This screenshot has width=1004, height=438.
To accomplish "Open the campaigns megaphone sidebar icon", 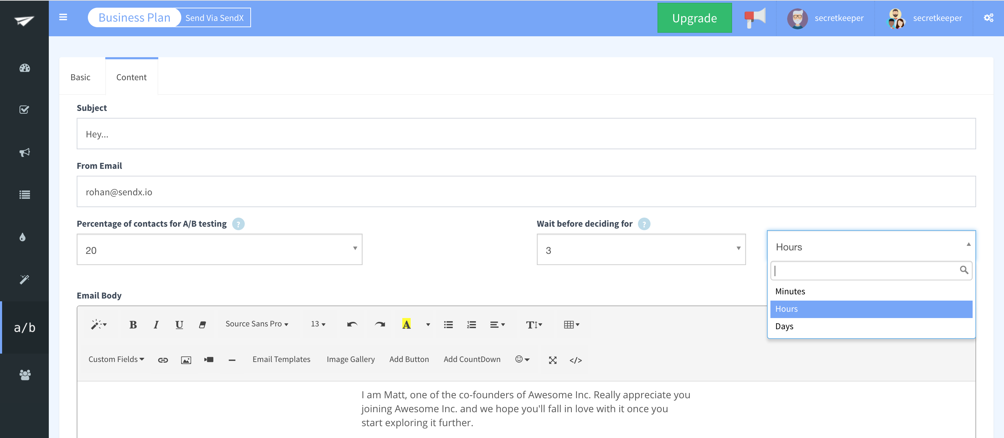I will pyautogui.click(x=24, y=152).
